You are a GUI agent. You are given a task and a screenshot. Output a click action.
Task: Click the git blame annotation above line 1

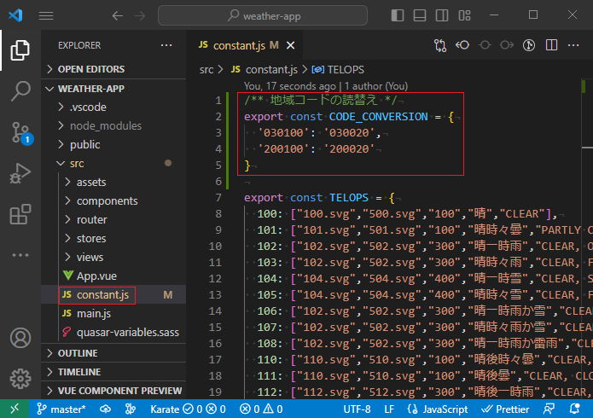coord(326,86)
